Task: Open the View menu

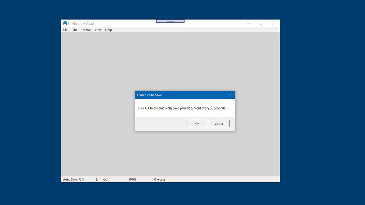Action: [98, 30]
